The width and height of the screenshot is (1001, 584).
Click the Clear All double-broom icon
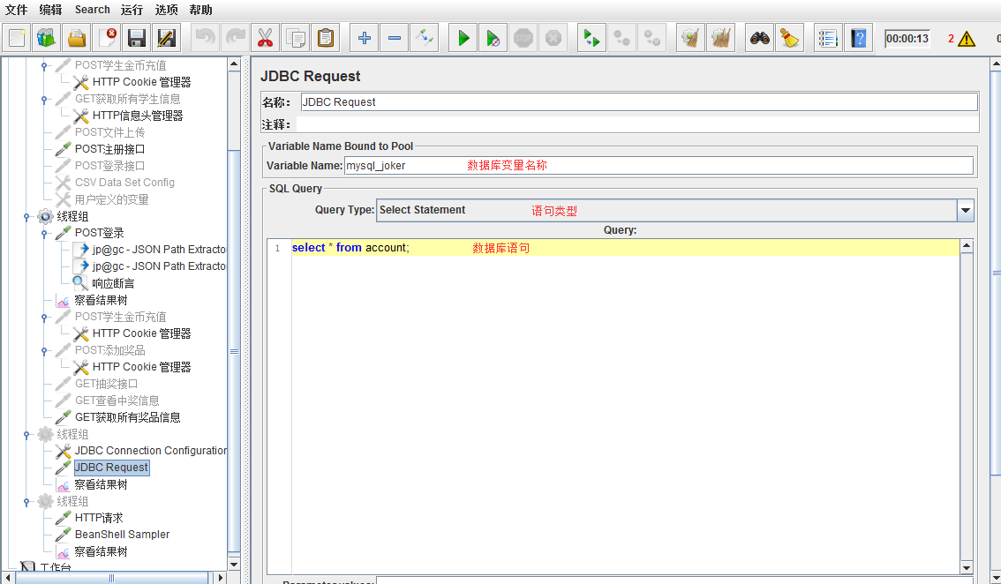[722, 38]
